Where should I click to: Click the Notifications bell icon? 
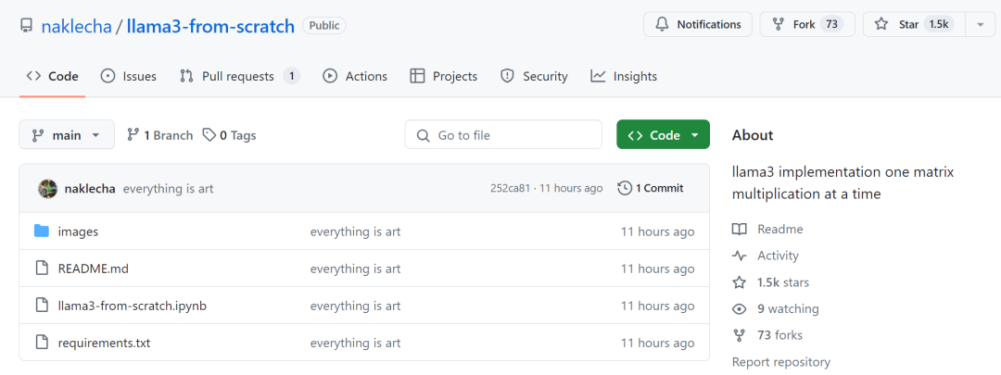tap(662, 24)
